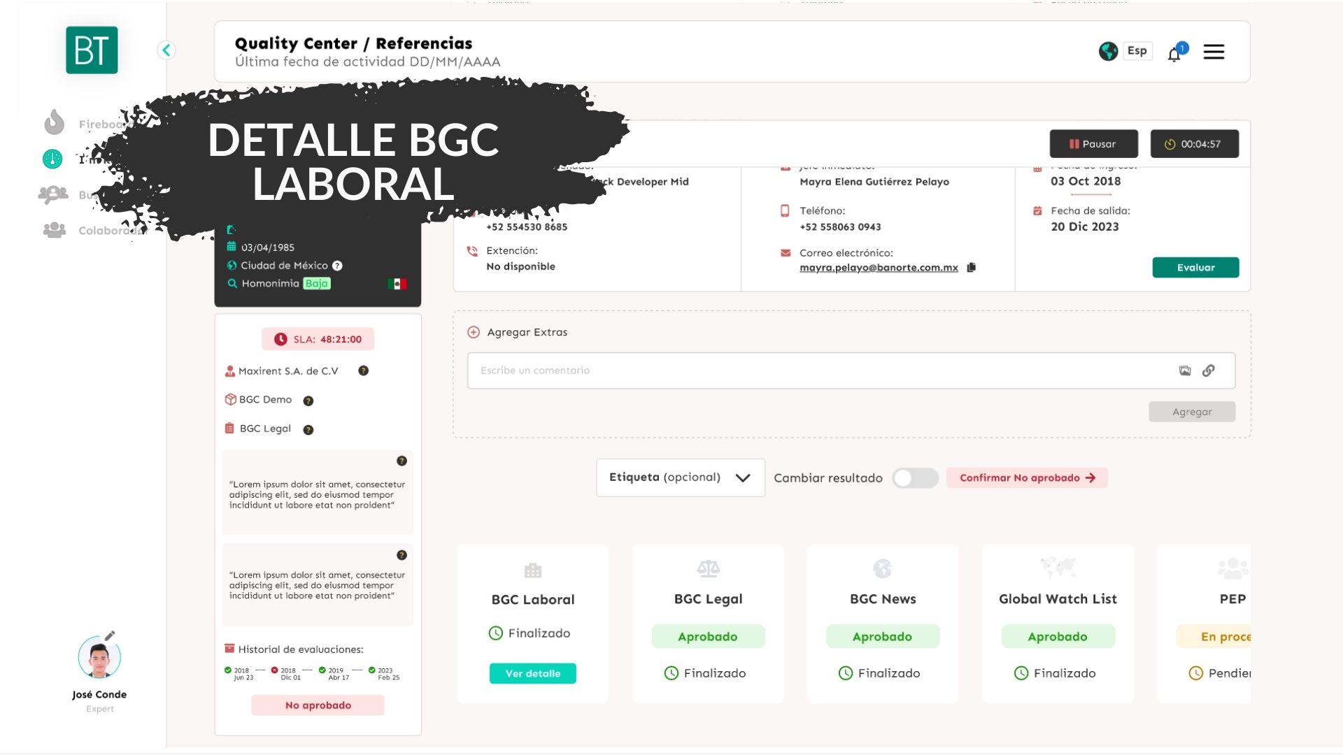The height and width of the screenshot is (755, 1343).
Task: Toggle the Cambiar resultado switch
Action: pos(915,478)
